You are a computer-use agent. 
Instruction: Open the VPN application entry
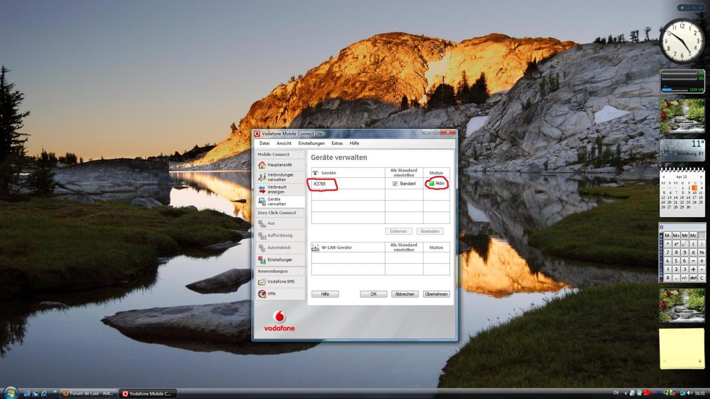coord(280,293)
